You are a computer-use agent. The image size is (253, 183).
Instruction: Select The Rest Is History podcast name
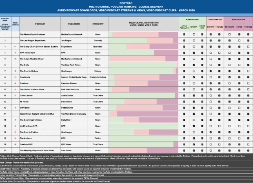point(29,71)
